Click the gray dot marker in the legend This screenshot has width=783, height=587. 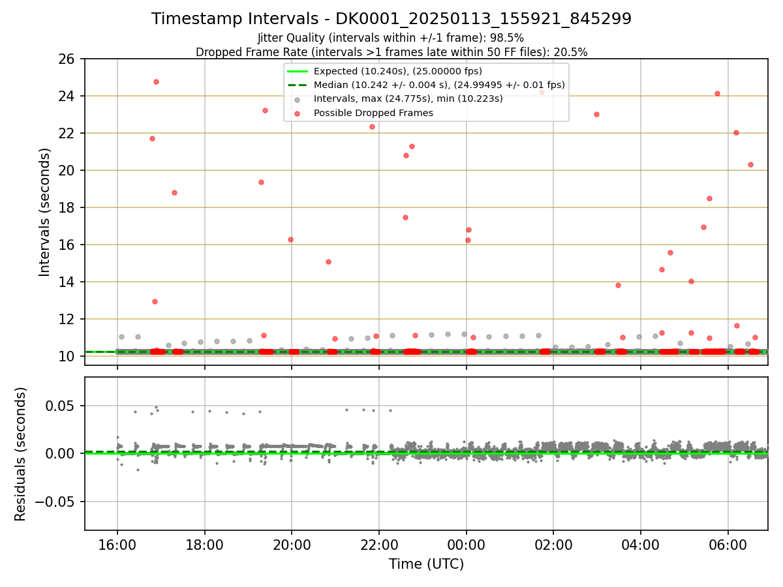[298, 99]
